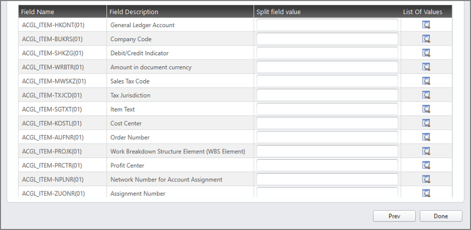Open List Of Values for Item Text
Screen dimensions: 471x230
coord(426,109)
